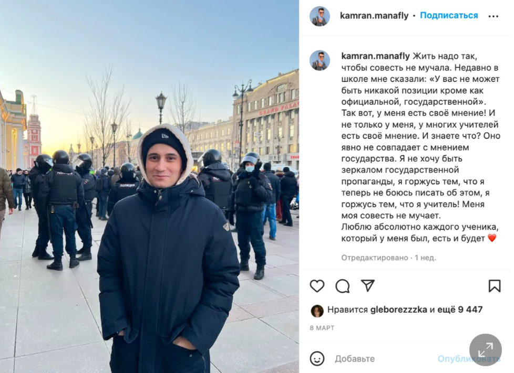Open the header profile avatar of kamran.manafly
This screenshot has height=373, width=514.
pos(320,16)
